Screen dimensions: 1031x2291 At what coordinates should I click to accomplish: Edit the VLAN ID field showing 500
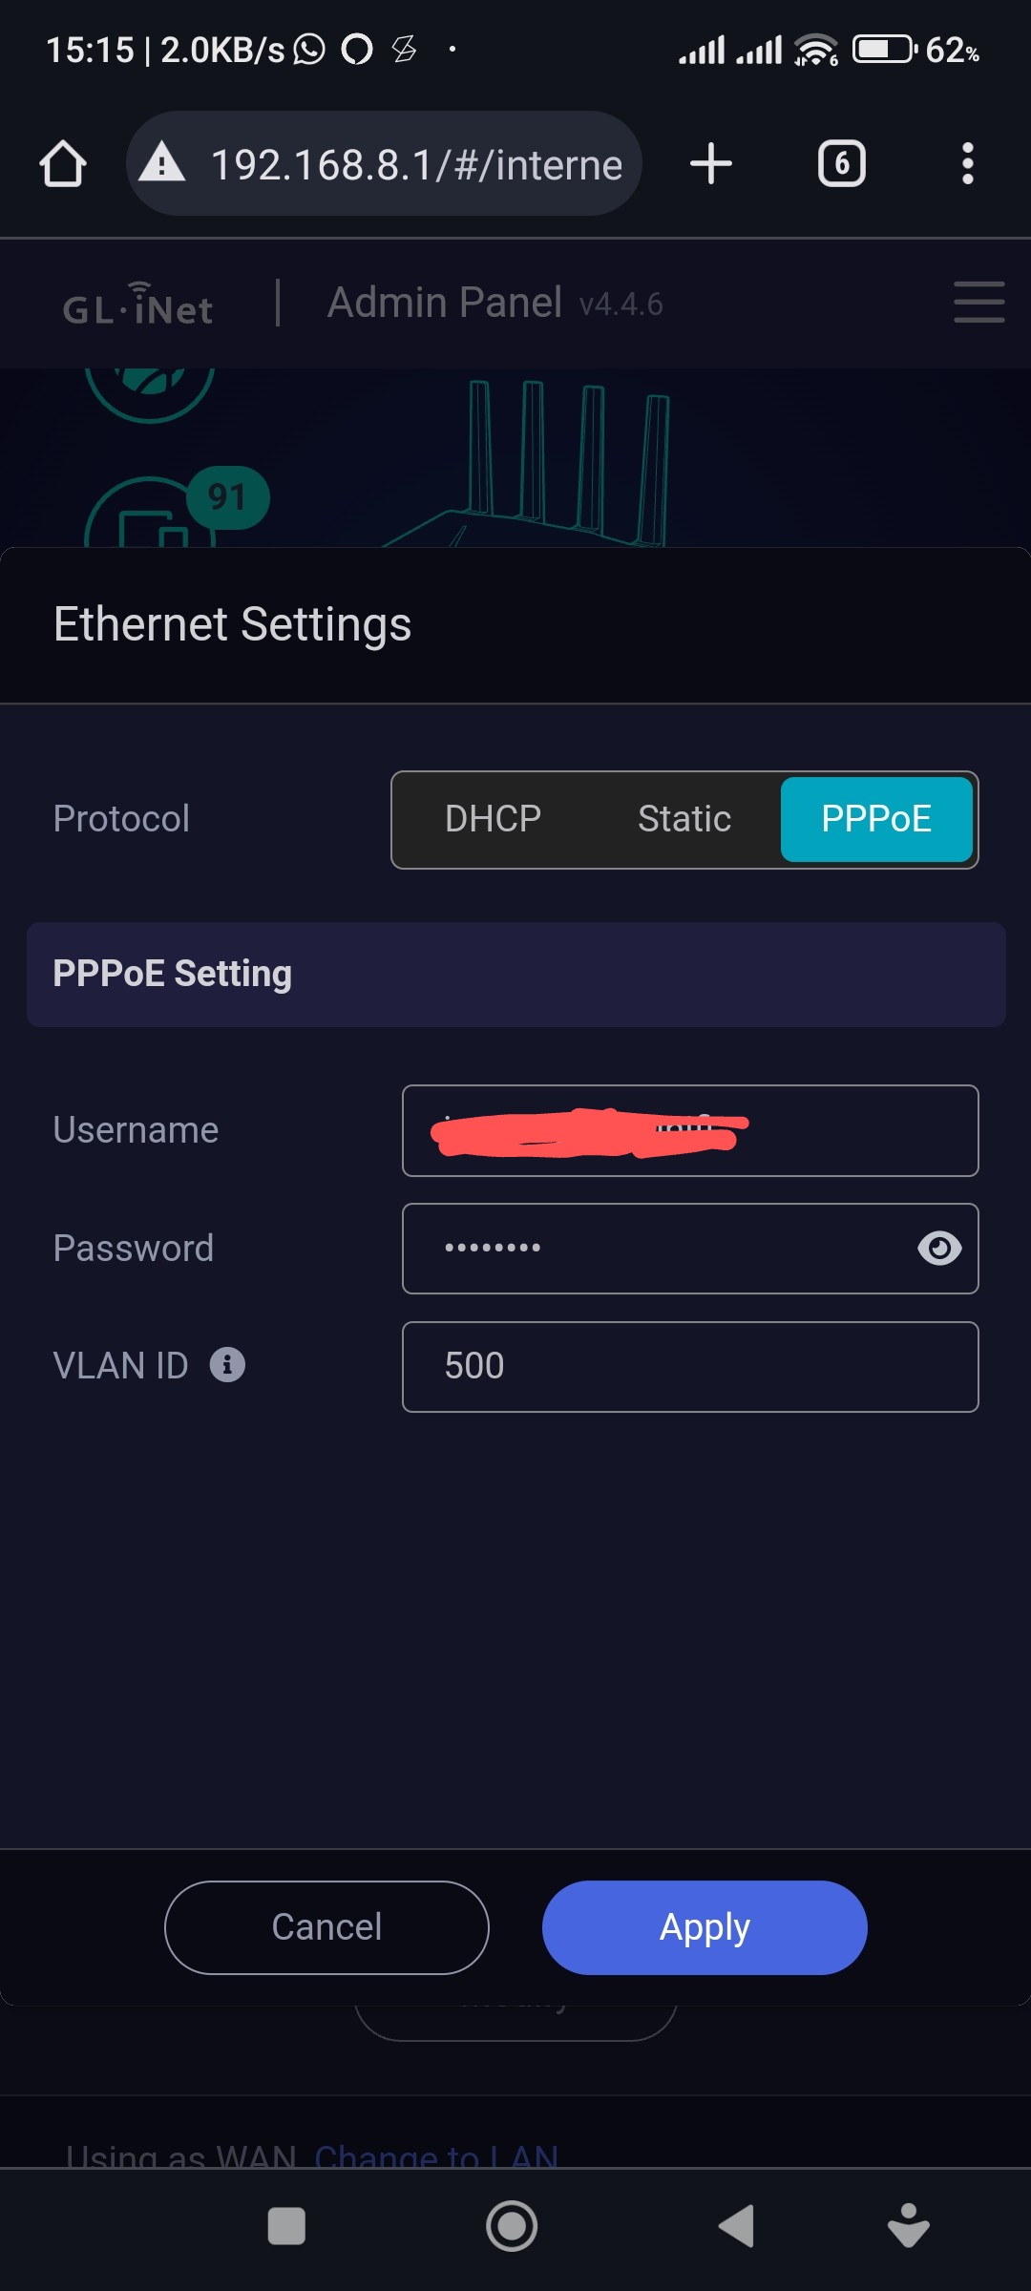pos(690,1367)
